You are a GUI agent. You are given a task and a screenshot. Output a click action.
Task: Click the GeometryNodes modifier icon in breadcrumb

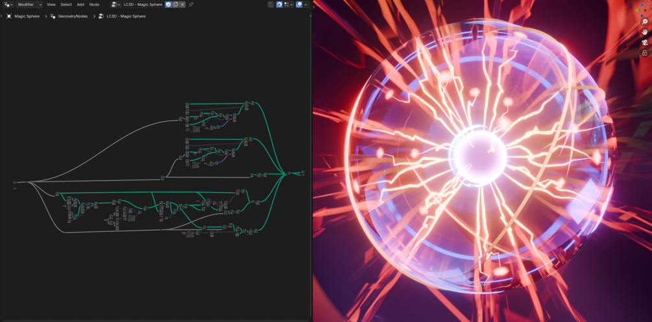(x=53, y=16)
